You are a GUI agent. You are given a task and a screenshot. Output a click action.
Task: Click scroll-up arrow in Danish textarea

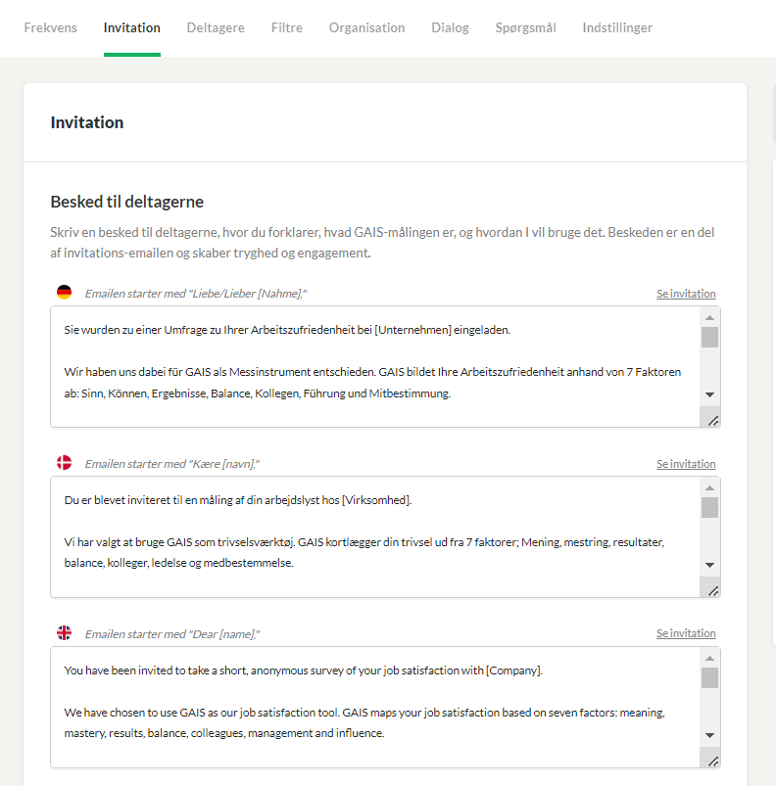pos(709,488)
